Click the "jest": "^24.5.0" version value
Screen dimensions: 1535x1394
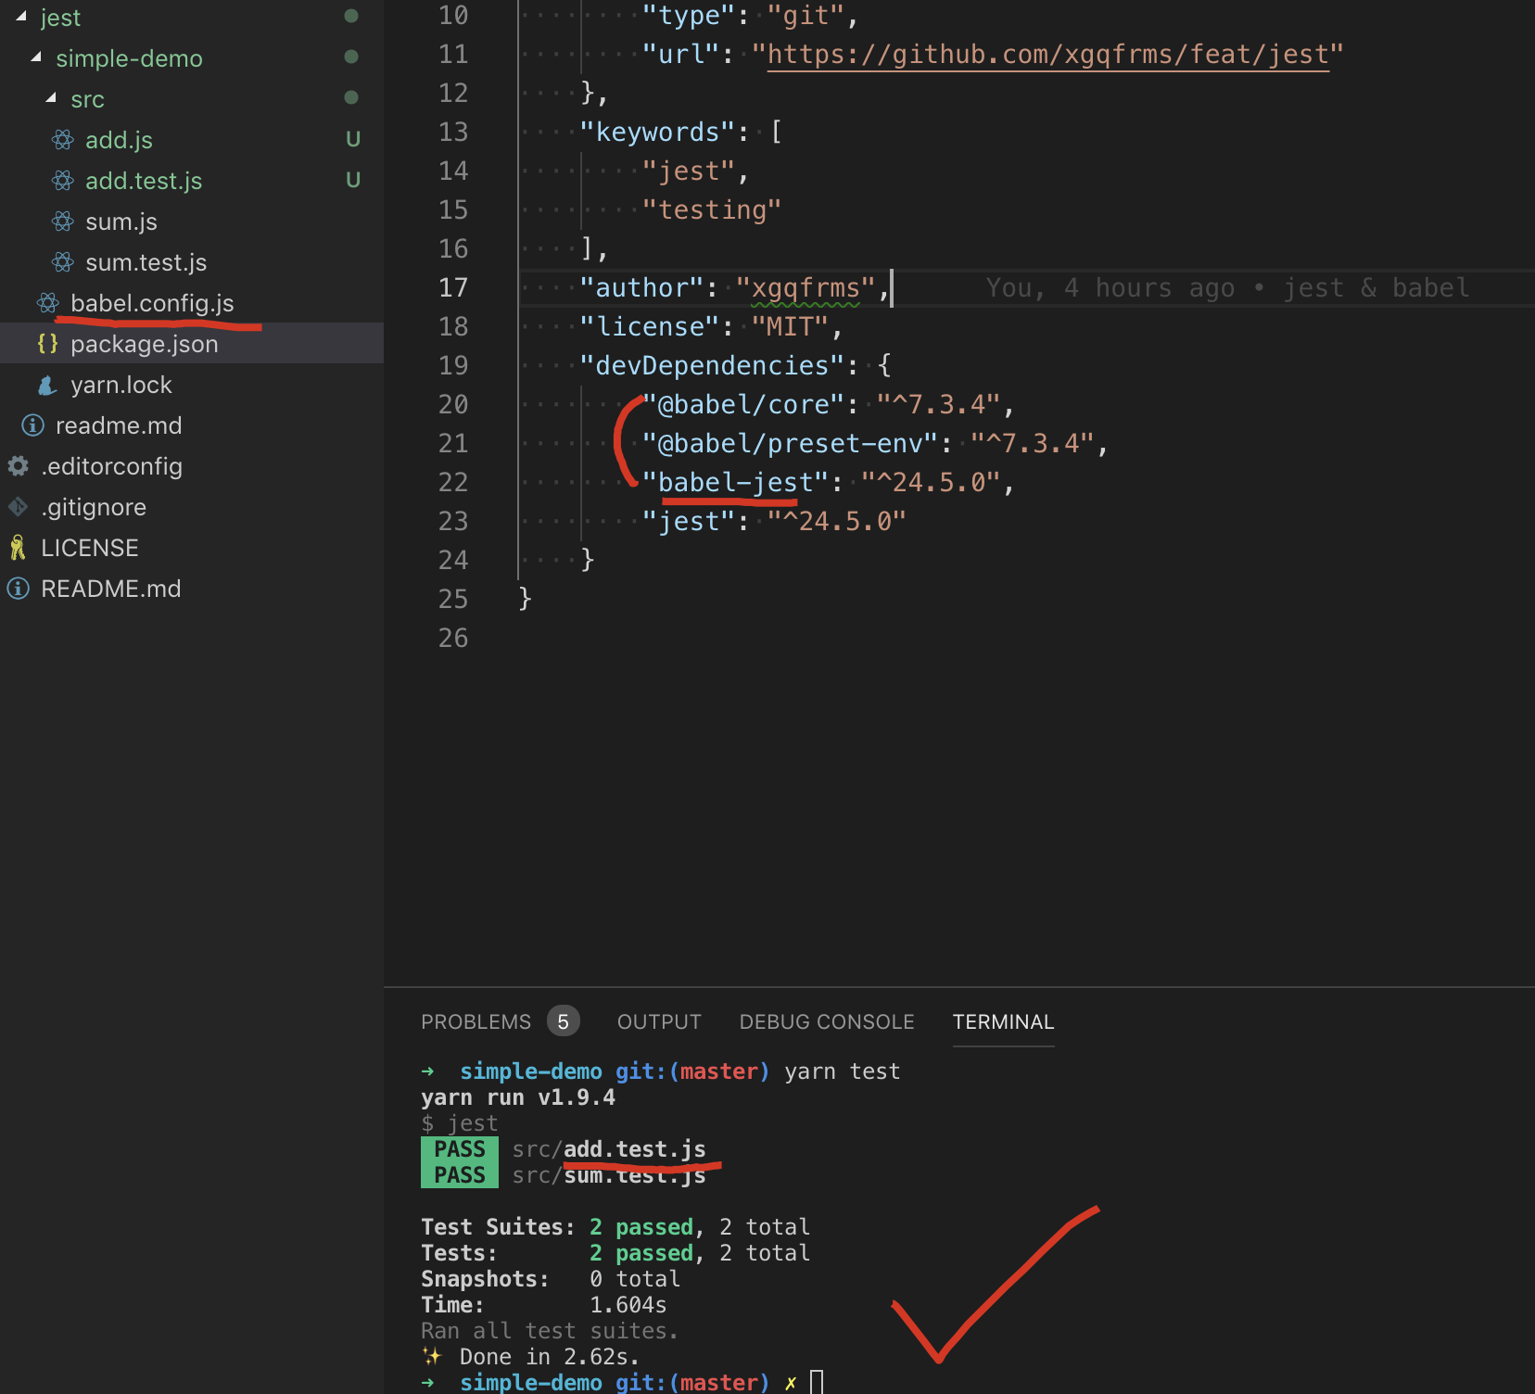pos(837,521)
